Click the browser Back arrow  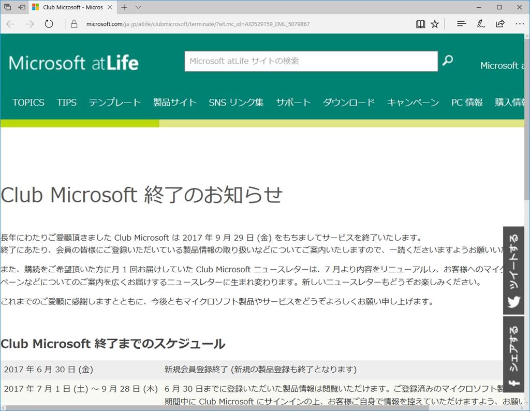tap(10, 24)
